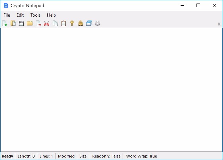Click the 'Length: 0' status entry
Image resolution: width=223 pixels, height=160 pixels.
[x=26, y=156]
